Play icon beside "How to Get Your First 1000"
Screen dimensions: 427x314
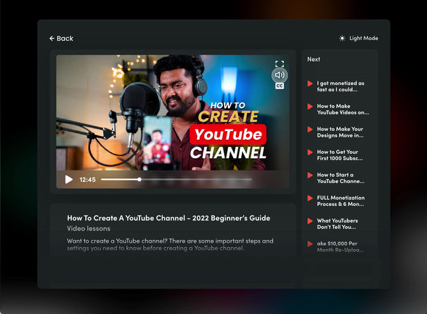[x=310, y=152]
